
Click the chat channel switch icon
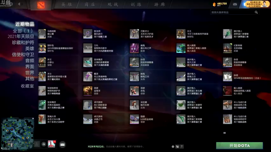tap(177, 147)
